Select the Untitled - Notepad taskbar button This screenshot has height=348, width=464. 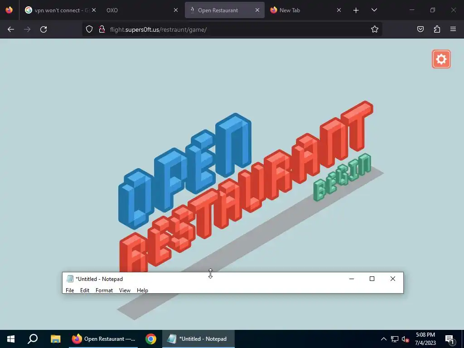(x=198, y=339)
